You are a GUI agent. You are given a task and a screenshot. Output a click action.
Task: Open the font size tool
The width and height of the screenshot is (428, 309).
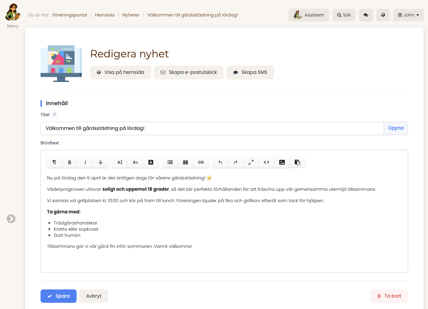point(135,162)
